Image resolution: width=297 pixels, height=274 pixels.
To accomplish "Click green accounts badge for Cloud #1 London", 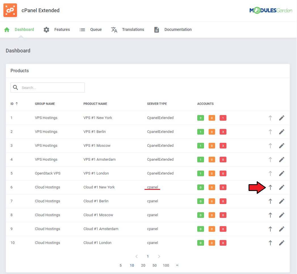I will pos(201,243).
